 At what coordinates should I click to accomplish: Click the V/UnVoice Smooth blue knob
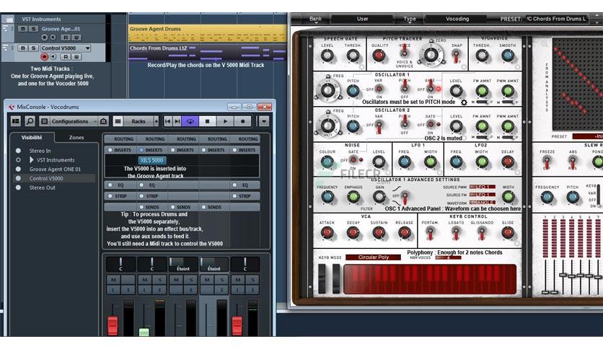point(507,56)
